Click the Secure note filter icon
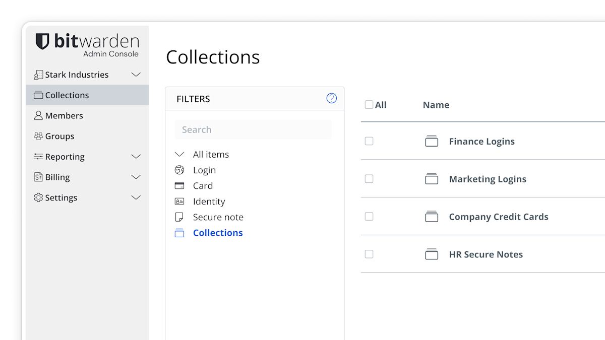 (179, 217)
